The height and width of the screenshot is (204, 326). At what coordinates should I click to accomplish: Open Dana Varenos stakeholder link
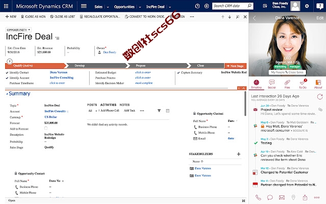203,168
